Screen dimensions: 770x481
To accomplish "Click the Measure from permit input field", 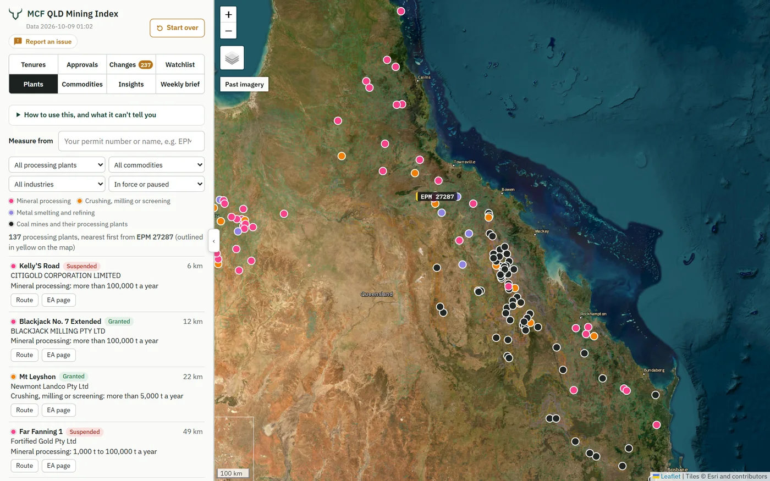I will click(131, 141).
